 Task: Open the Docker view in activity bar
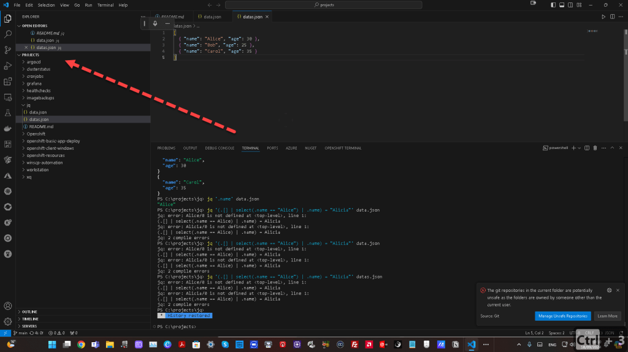[x=7, y=129]
